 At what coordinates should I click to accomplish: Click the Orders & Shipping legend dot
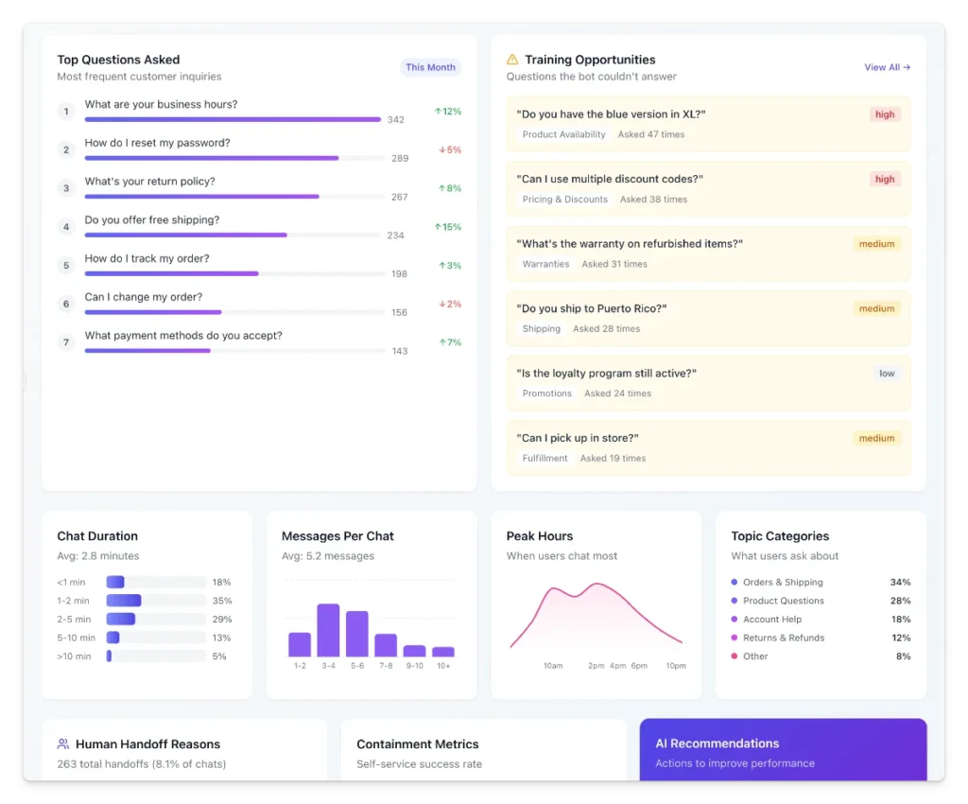click(x=735, y=583)
